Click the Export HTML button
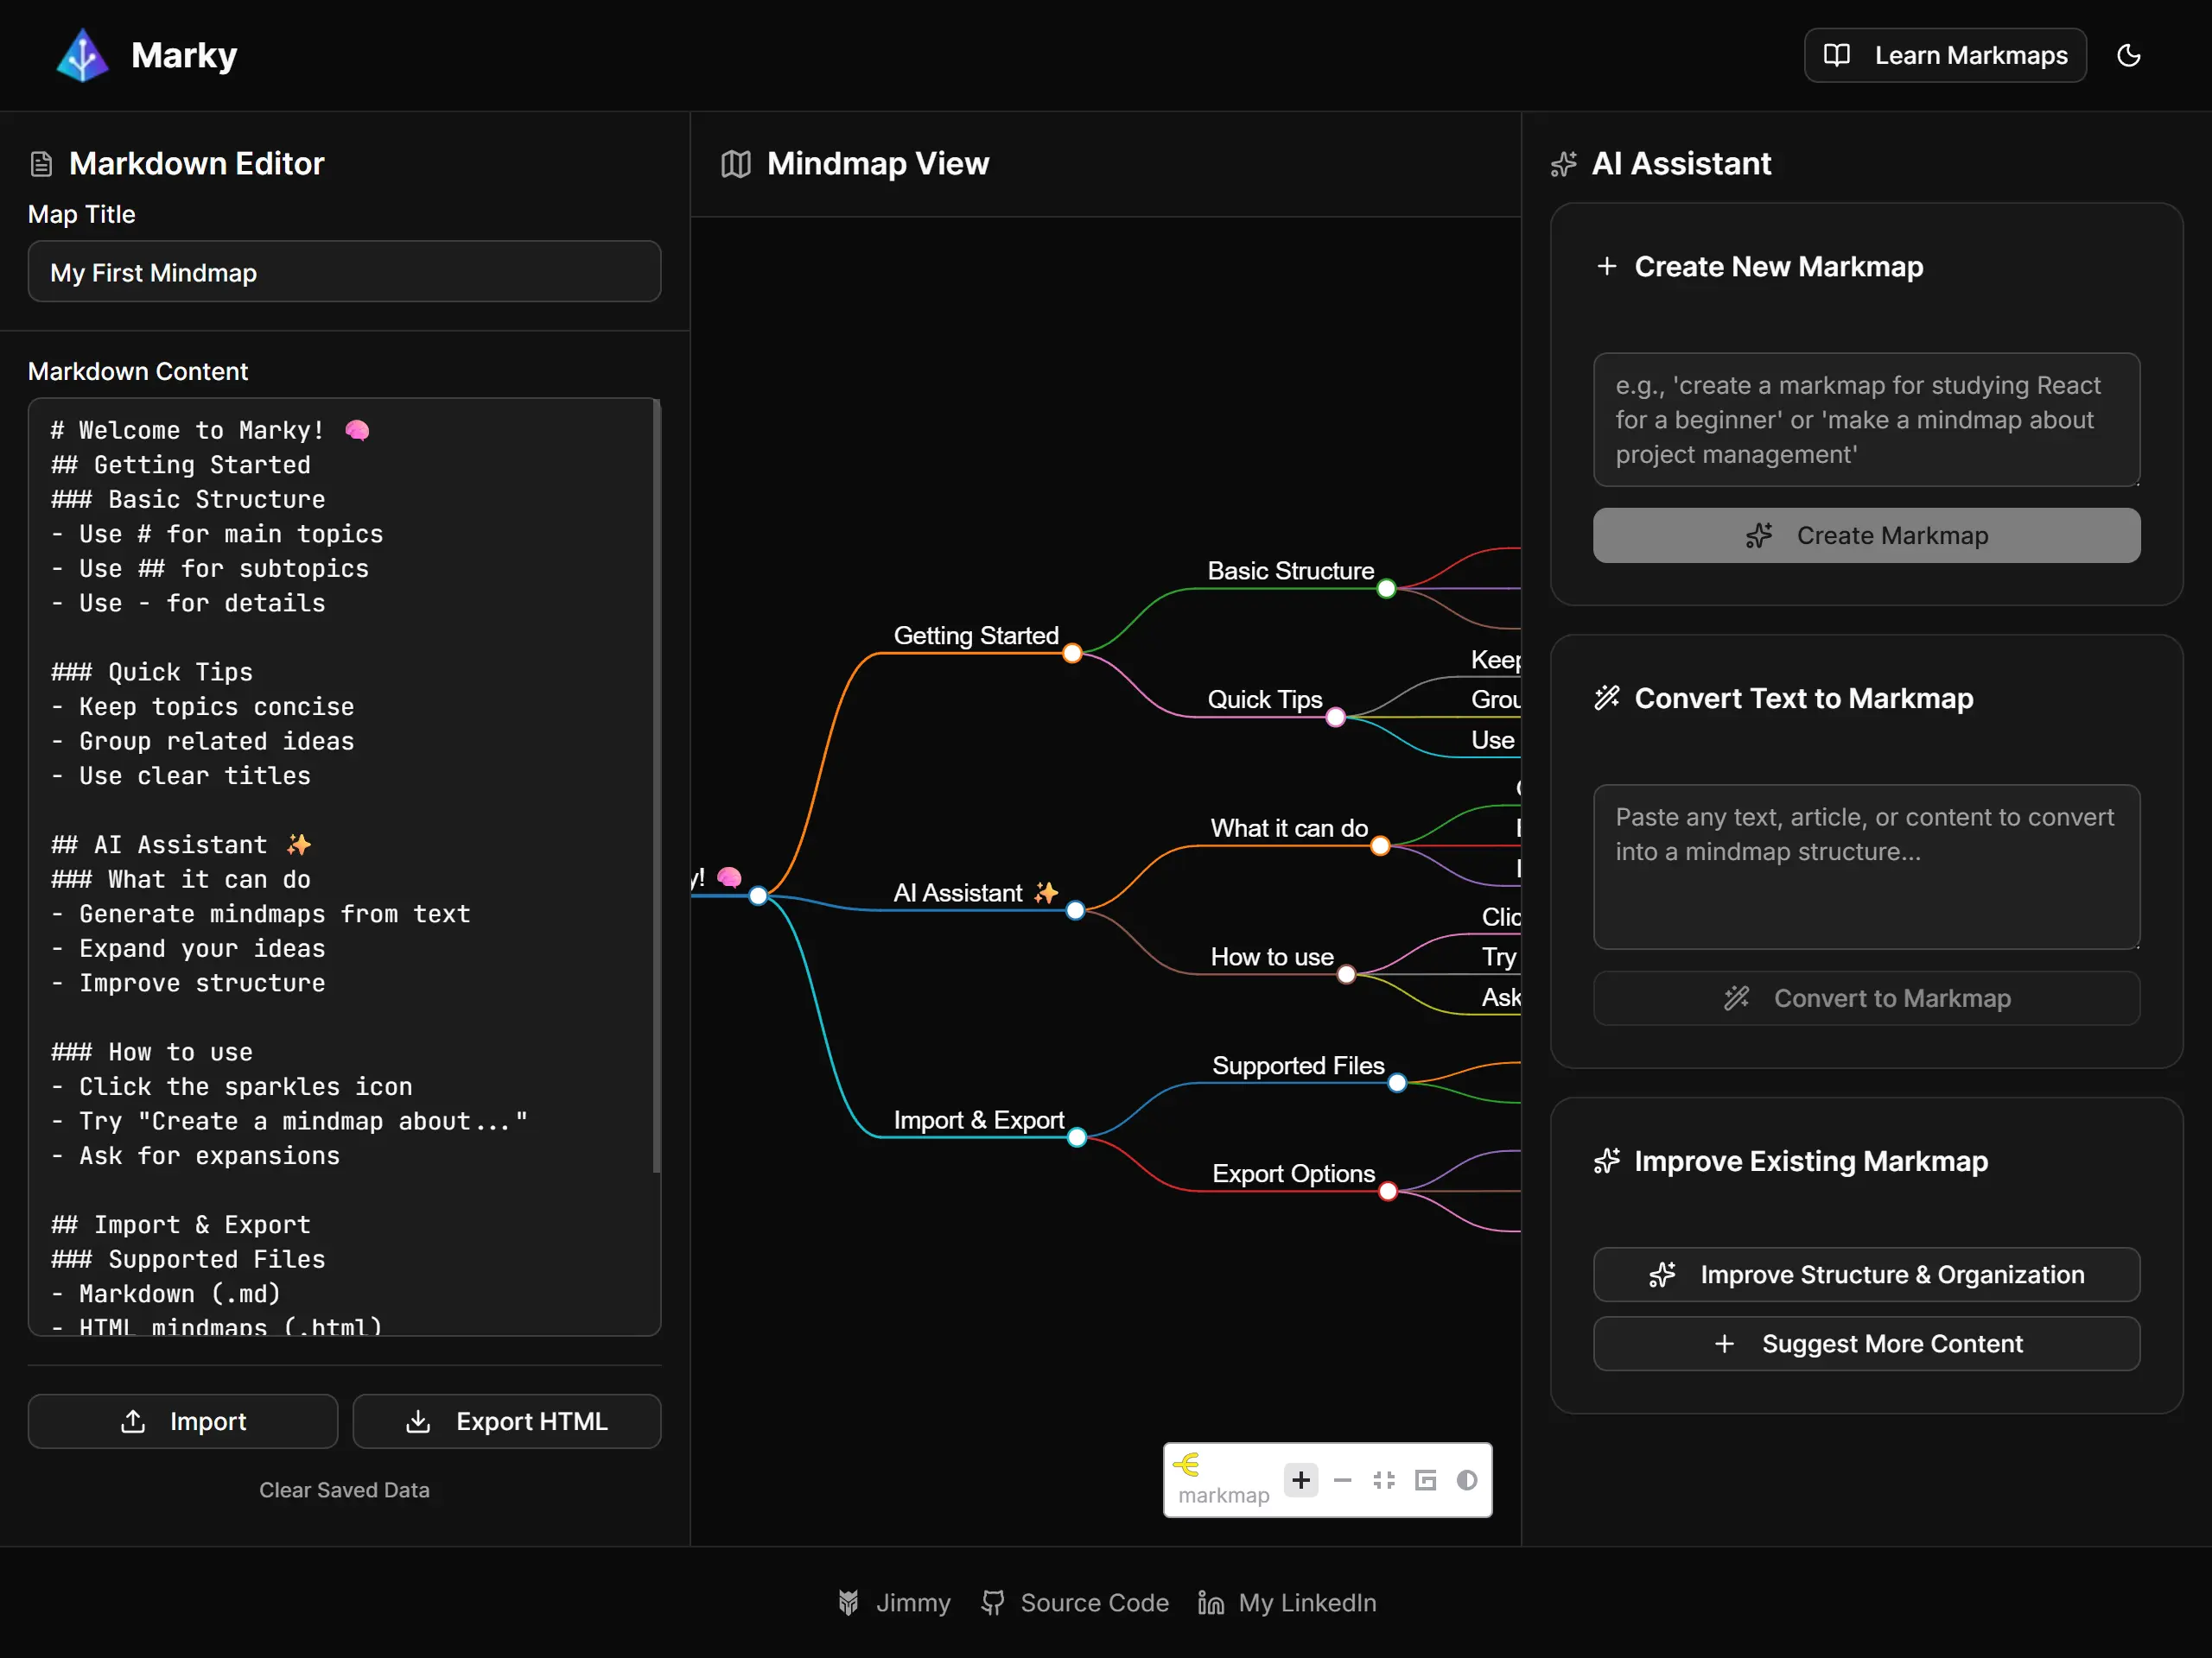This screenshot has height=1658, width=2212. (x=507, y=1421)
